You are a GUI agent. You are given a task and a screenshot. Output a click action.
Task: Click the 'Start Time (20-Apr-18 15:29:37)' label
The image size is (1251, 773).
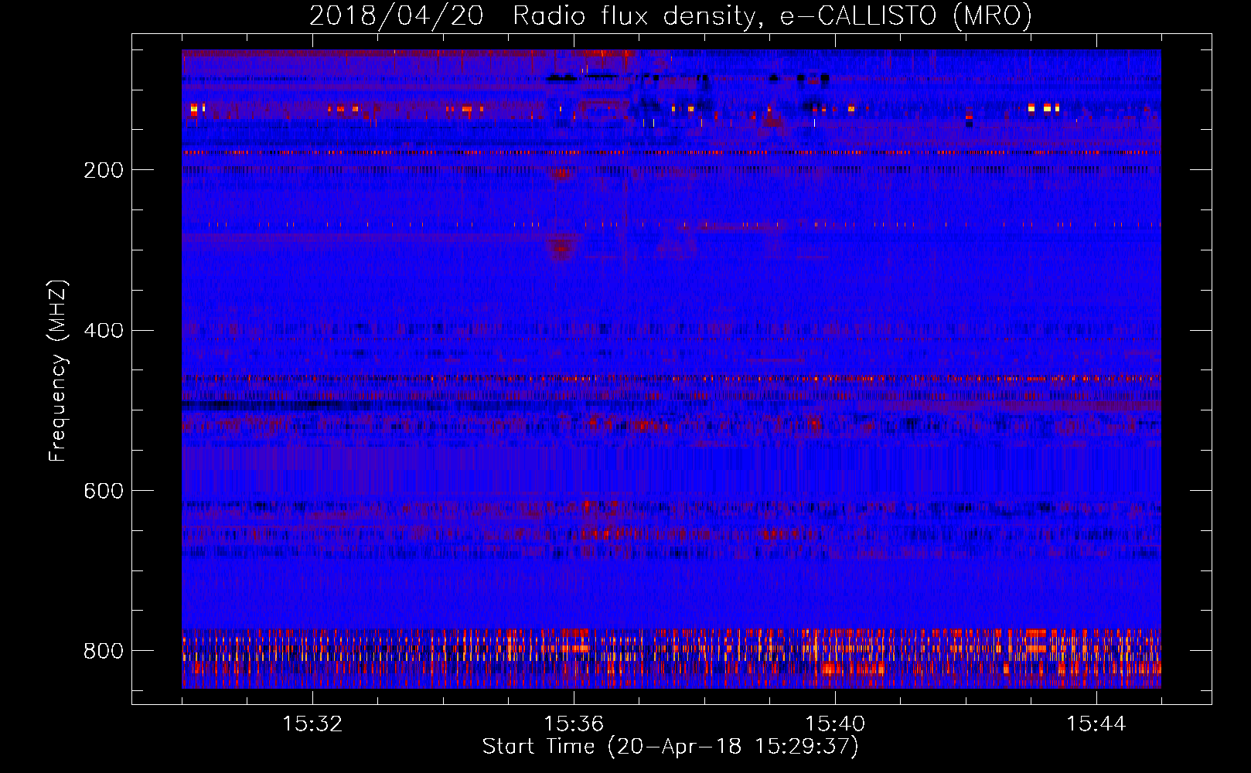[x=670, y=747]
